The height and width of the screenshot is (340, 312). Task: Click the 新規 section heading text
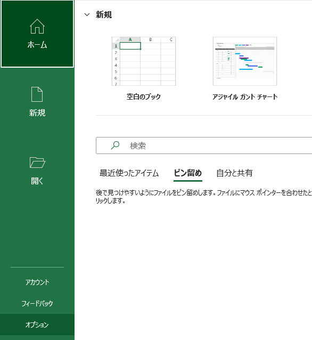tap(104, 15)
